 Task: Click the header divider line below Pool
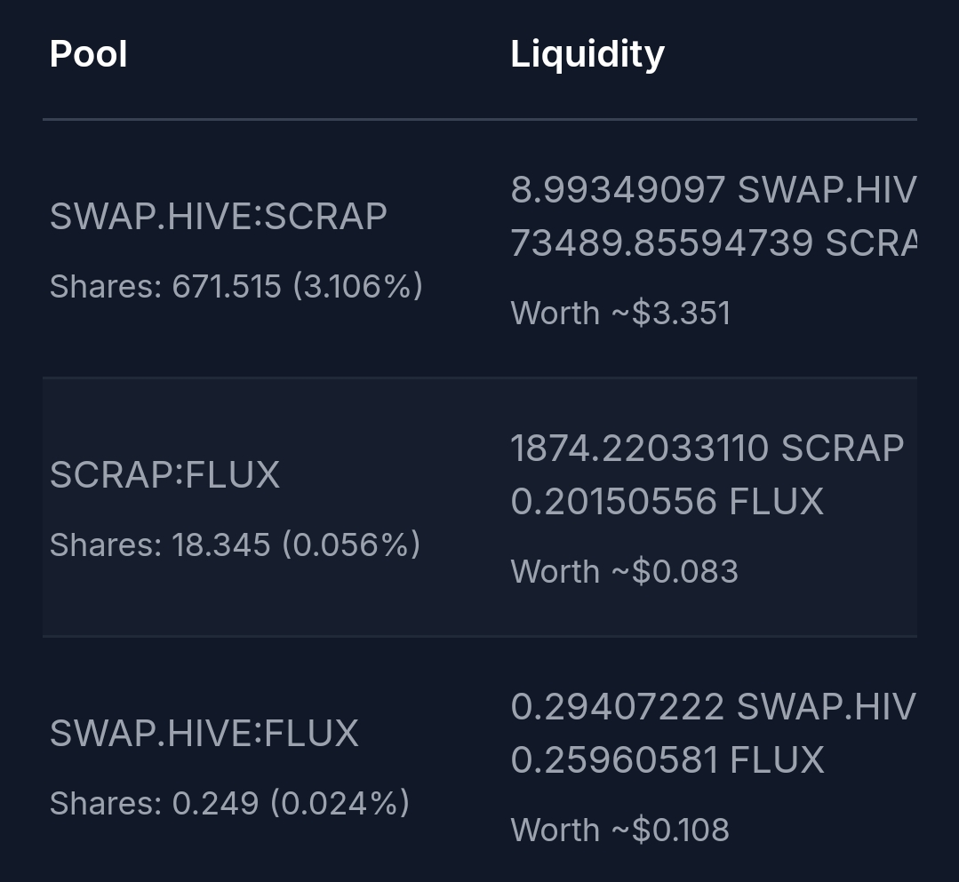480,119
